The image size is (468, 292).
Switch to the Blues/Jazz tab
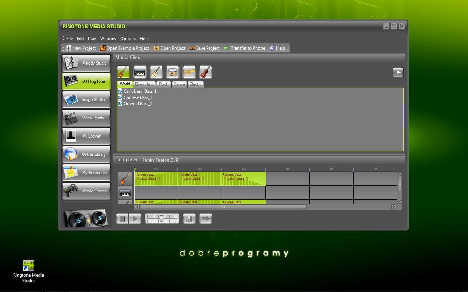tap(144, 84)
